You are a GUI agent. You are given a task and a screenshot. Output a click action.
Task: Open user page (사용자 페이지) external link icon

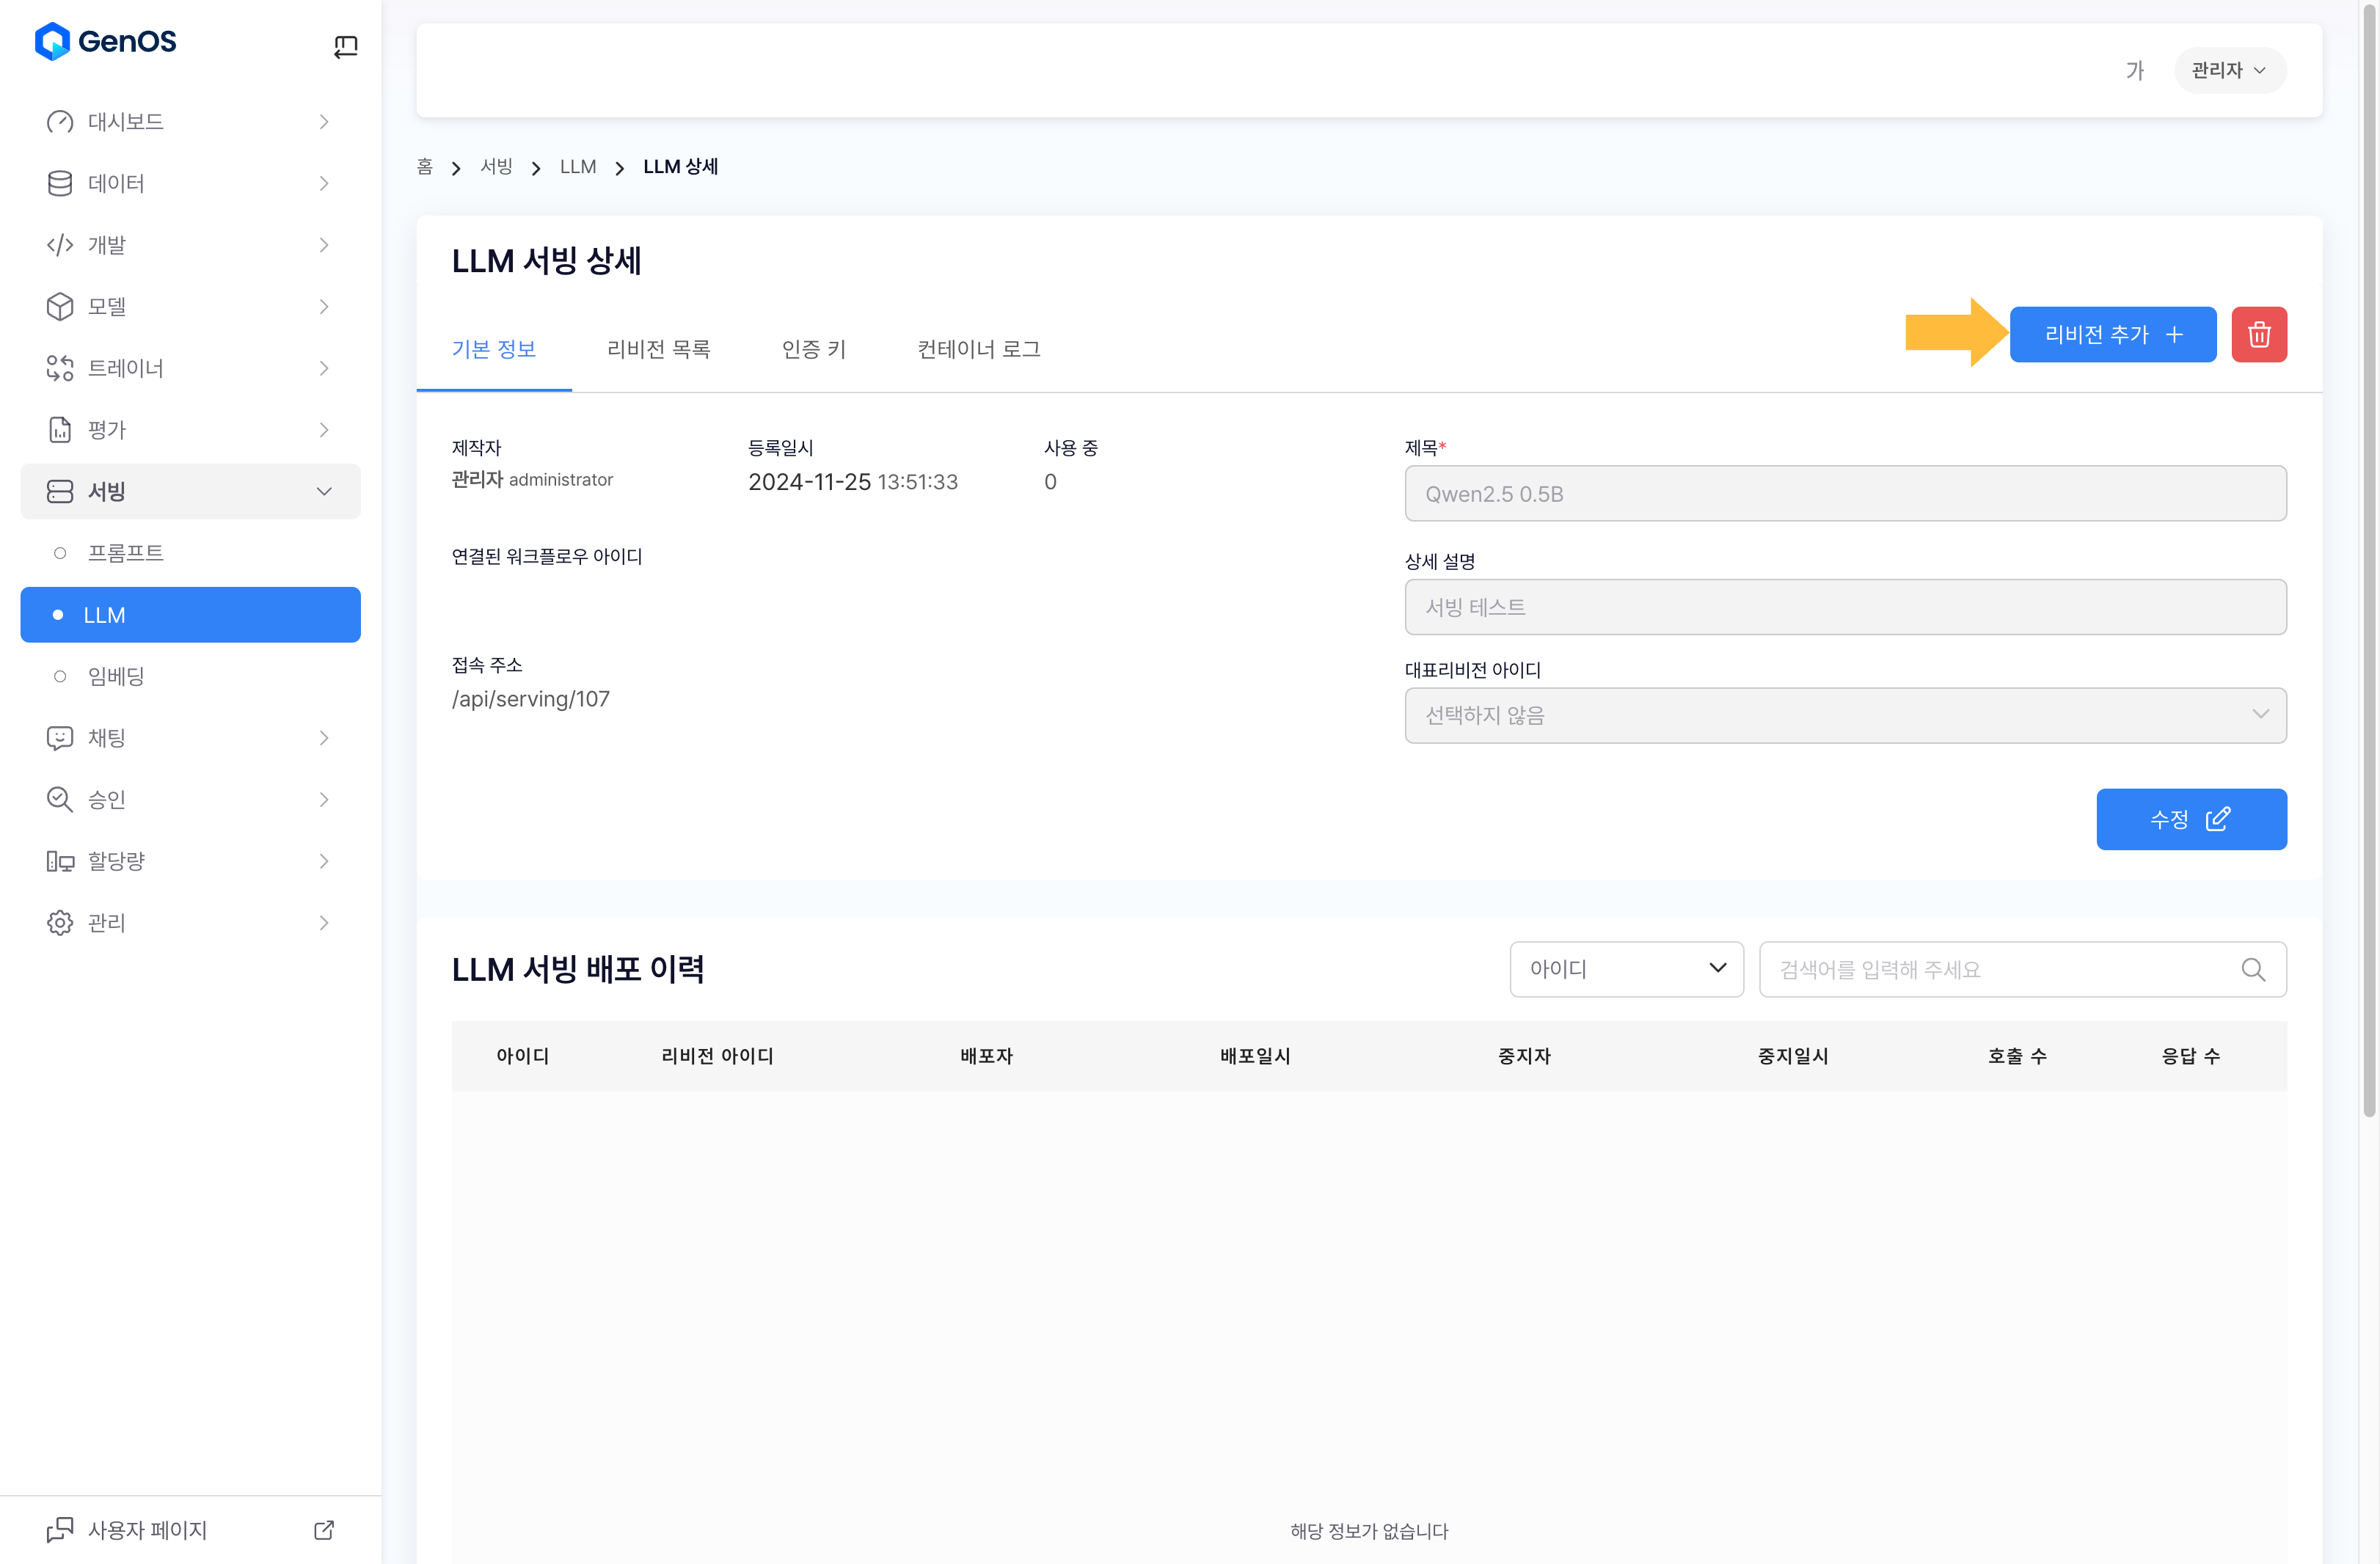click(x=324, y=1530)
